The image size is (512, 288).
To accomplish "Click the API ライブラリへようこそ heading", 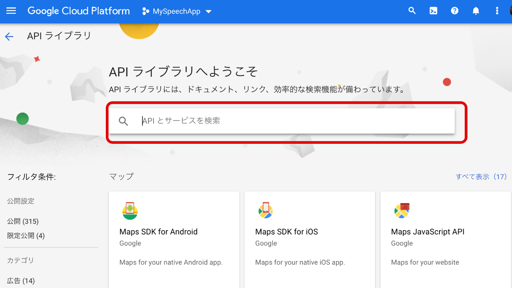I will point(183,72).
